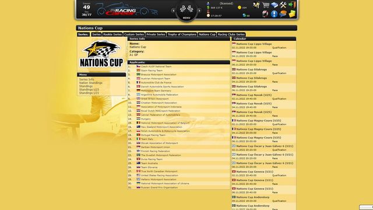The width and height of the screenshot is (373, 210).
Task: Open the wrench and hammer settings icon
Action: tap(283, 5)
